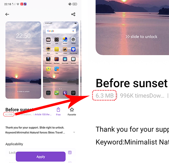
Task: Open the home screen preview thumbnail
Action: 61,60
